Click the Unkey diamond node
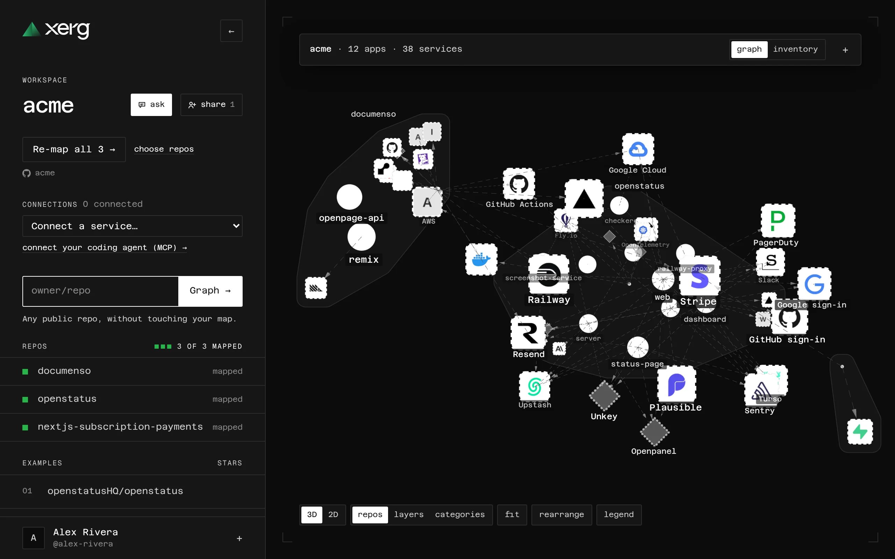Screen dimensions: 895x559 (x=604, y=395)
